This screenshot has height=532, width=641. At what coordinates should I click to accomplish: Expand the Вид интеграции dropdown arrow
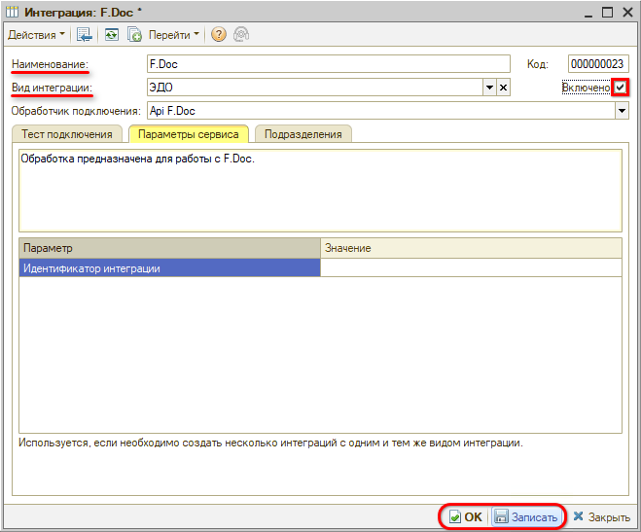click(489, 87)
